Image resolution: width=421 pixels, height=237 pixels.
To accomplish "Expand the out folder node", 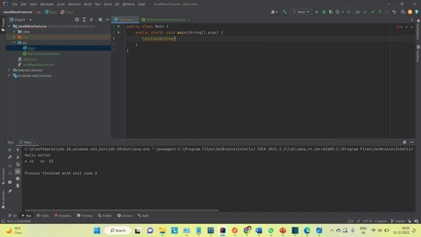I will coord(14,37).
